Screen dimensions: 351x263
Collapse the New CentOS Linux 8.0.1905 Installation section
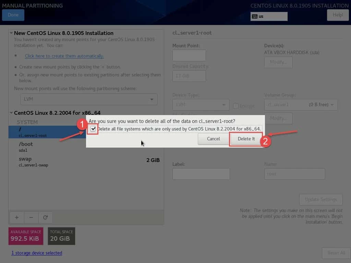[11, 33]
